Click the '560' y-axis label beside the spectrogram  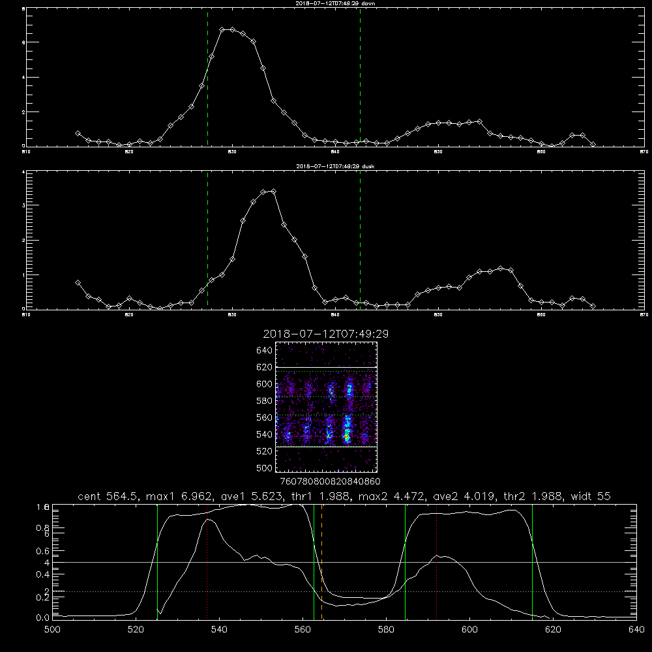[x=264, y=417]
